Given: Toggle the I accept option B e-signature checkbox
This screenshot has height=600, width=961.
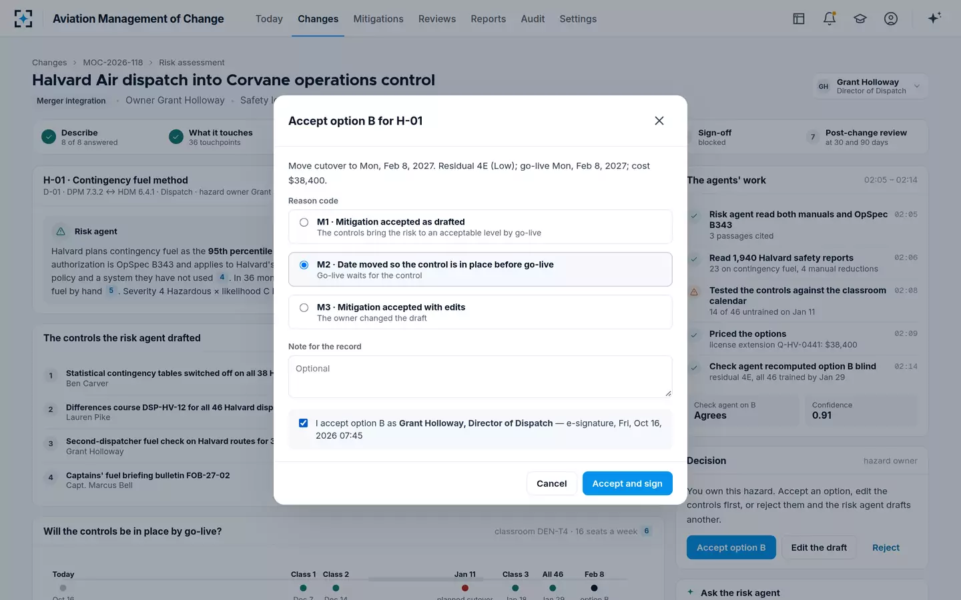Looking at the screenshot, I should [x=304, y=423].
